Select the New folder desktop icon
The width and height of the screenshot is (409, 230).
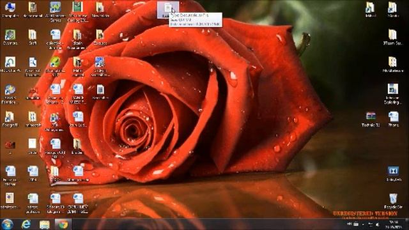(100, 10)
